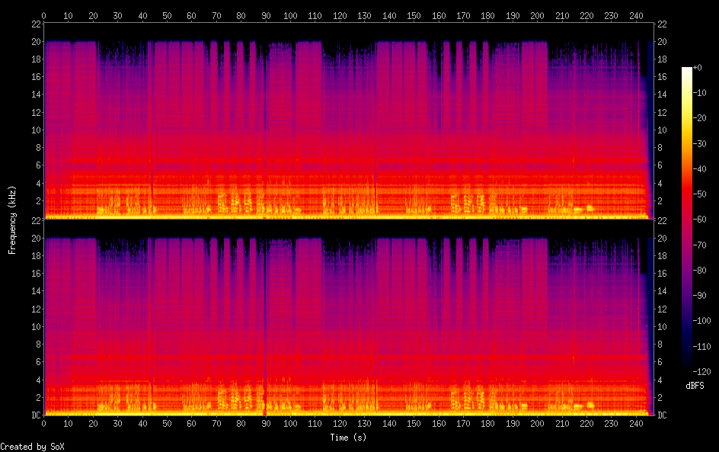The height and width of the screenshot is (452, 719).
Task: Click the -30 value on color scale
Action: click(x=703, y=144)
